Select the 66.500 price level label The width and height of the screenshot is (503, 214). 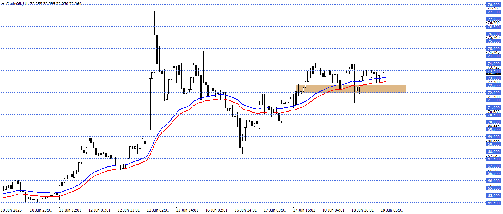tap(494, 174)
